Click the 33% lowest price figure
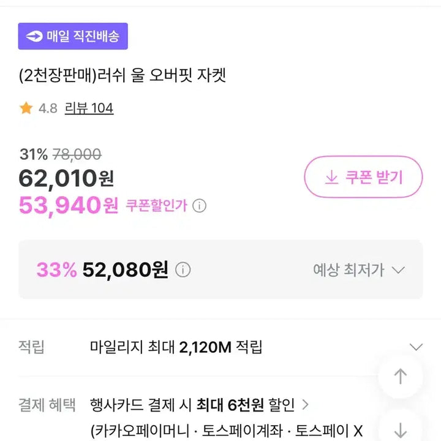 click(56, 269)
